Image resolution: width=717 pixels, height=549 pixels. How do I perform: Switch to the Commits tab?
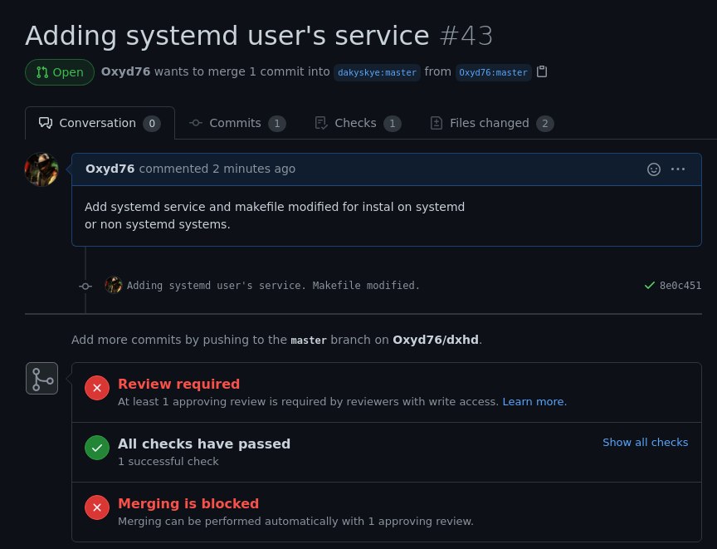[x=238, y=123]
